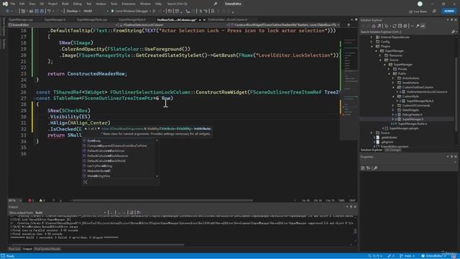Viewport: 460px width, 259px height.
Task: Expand the Resources folder
Action: coord(380,55)
